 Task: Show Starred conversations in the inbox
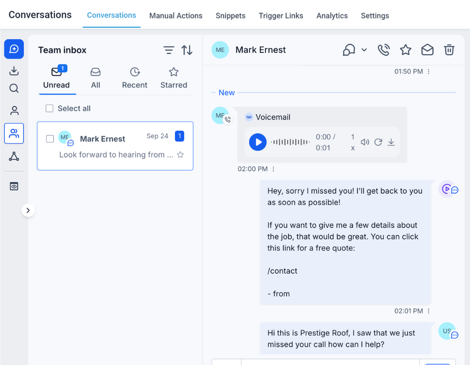click(174, 78)
